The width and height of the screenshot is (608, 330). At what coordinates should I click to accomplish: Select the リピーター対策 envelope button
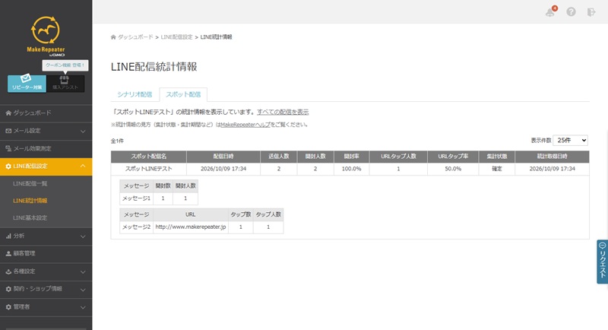[x=27, y=83]
